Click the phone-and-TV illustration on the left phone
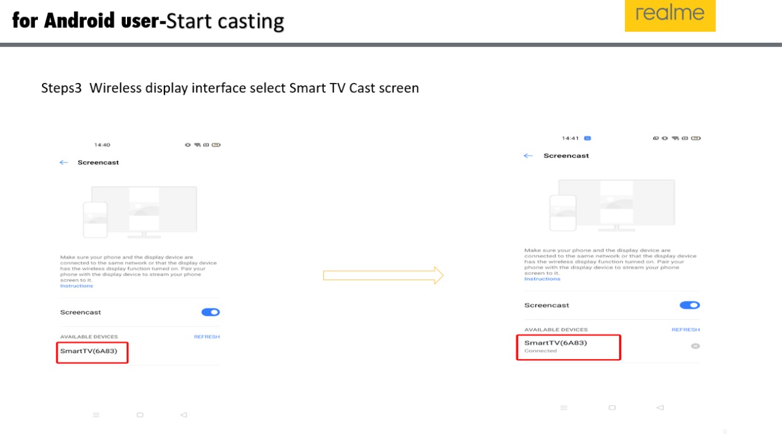The height and width of the screenshot is (439, 782). click(x=140, y=212)
